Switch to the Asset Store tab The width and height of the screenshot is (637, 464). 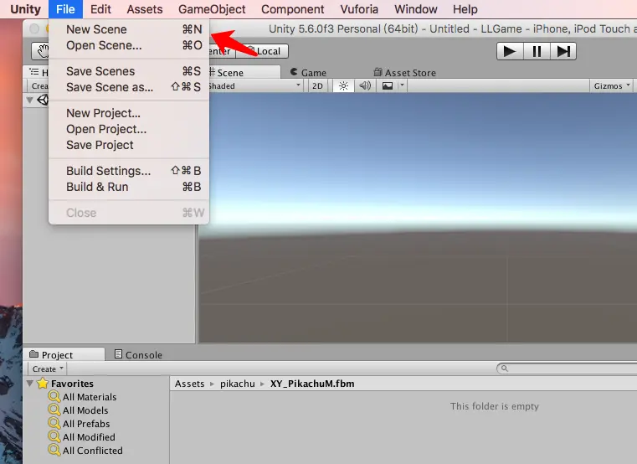click(404, 72)
